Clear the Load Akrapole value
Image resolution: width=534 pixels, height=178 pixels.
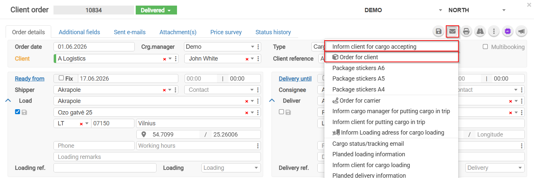coord(247,101)
